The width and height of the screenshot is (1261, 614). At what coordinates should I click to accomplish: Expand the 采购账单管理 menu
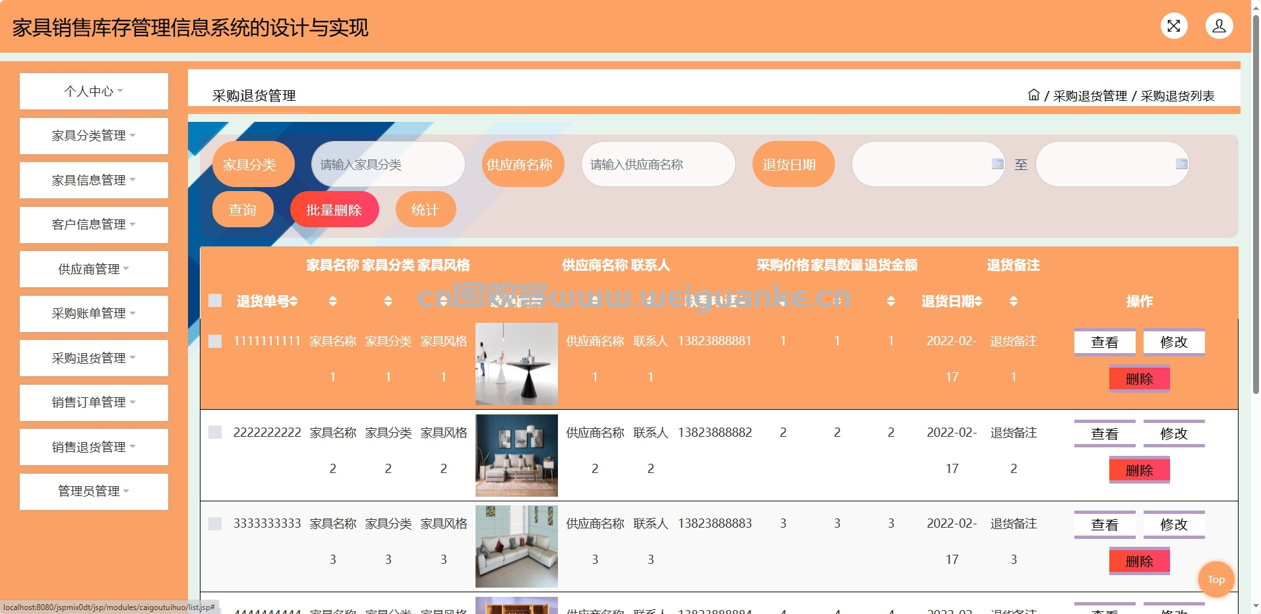(x=94, y=314)
